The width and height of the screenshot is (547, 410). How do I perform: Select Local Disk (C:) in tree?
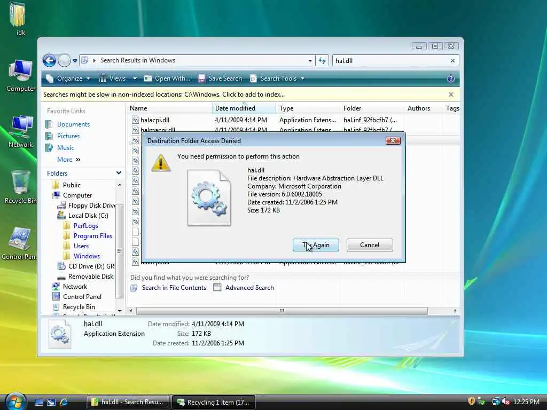(88, 216)
